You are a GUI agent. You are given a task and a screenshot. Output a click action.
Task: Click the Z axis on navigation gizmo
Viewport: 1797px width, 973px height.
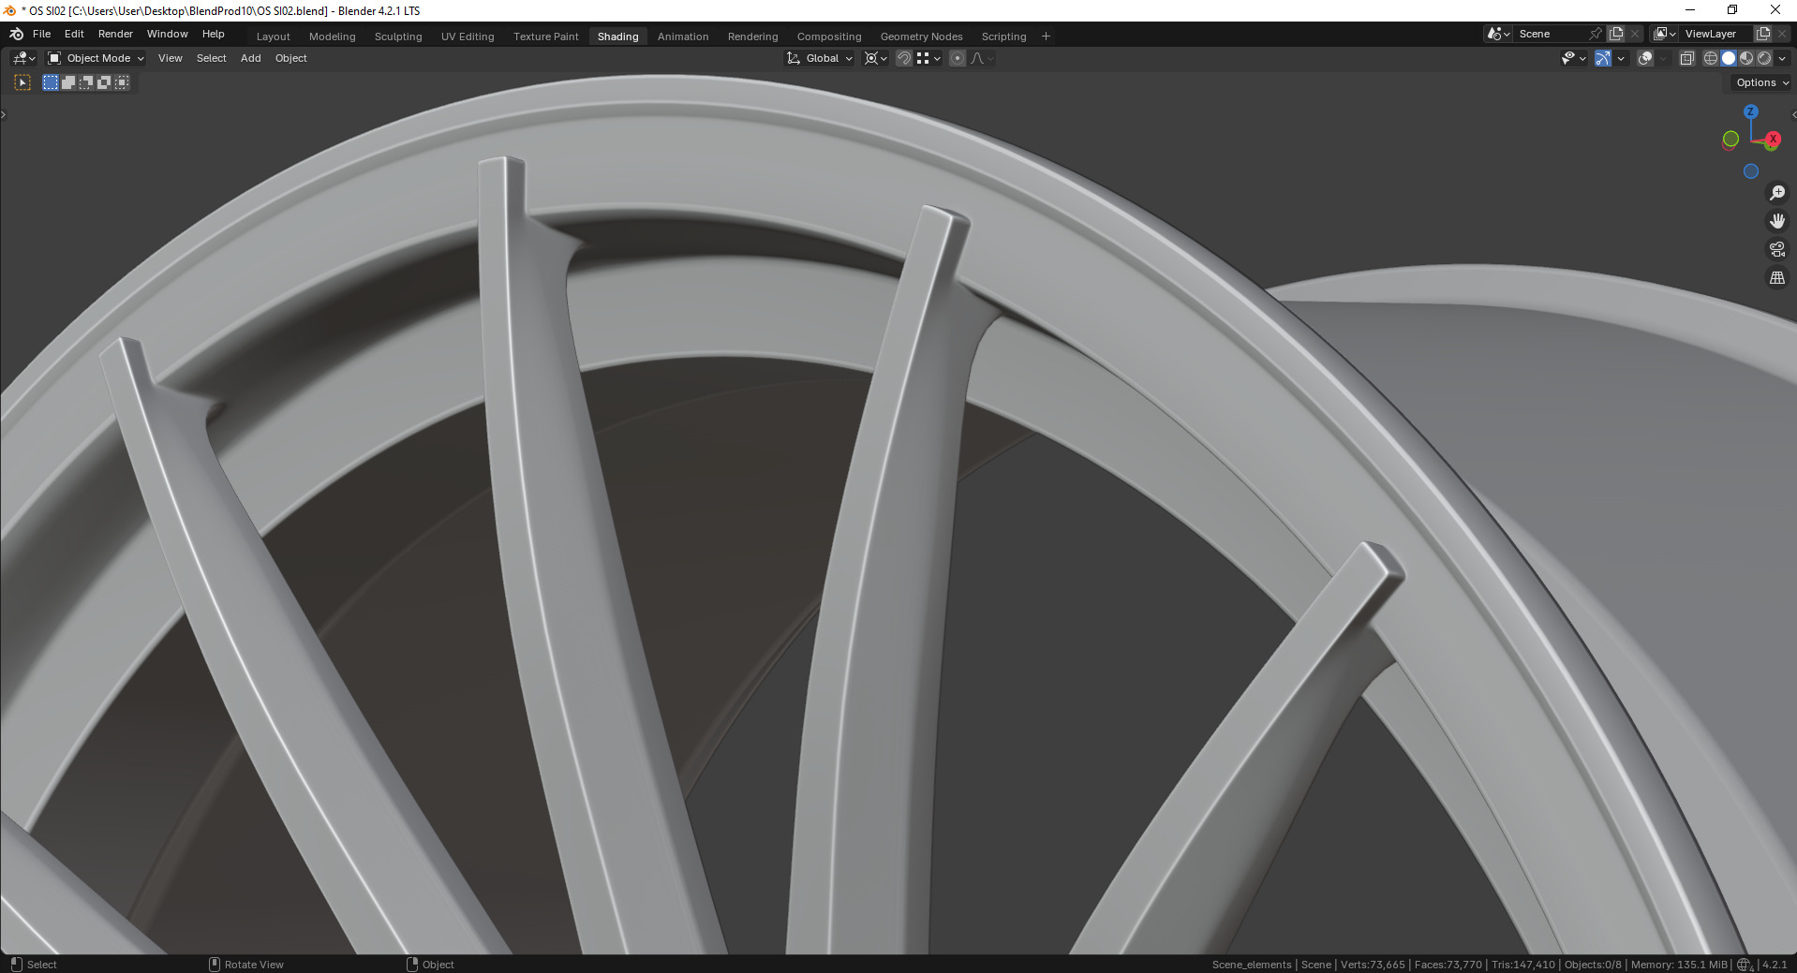coord(1750,111)
